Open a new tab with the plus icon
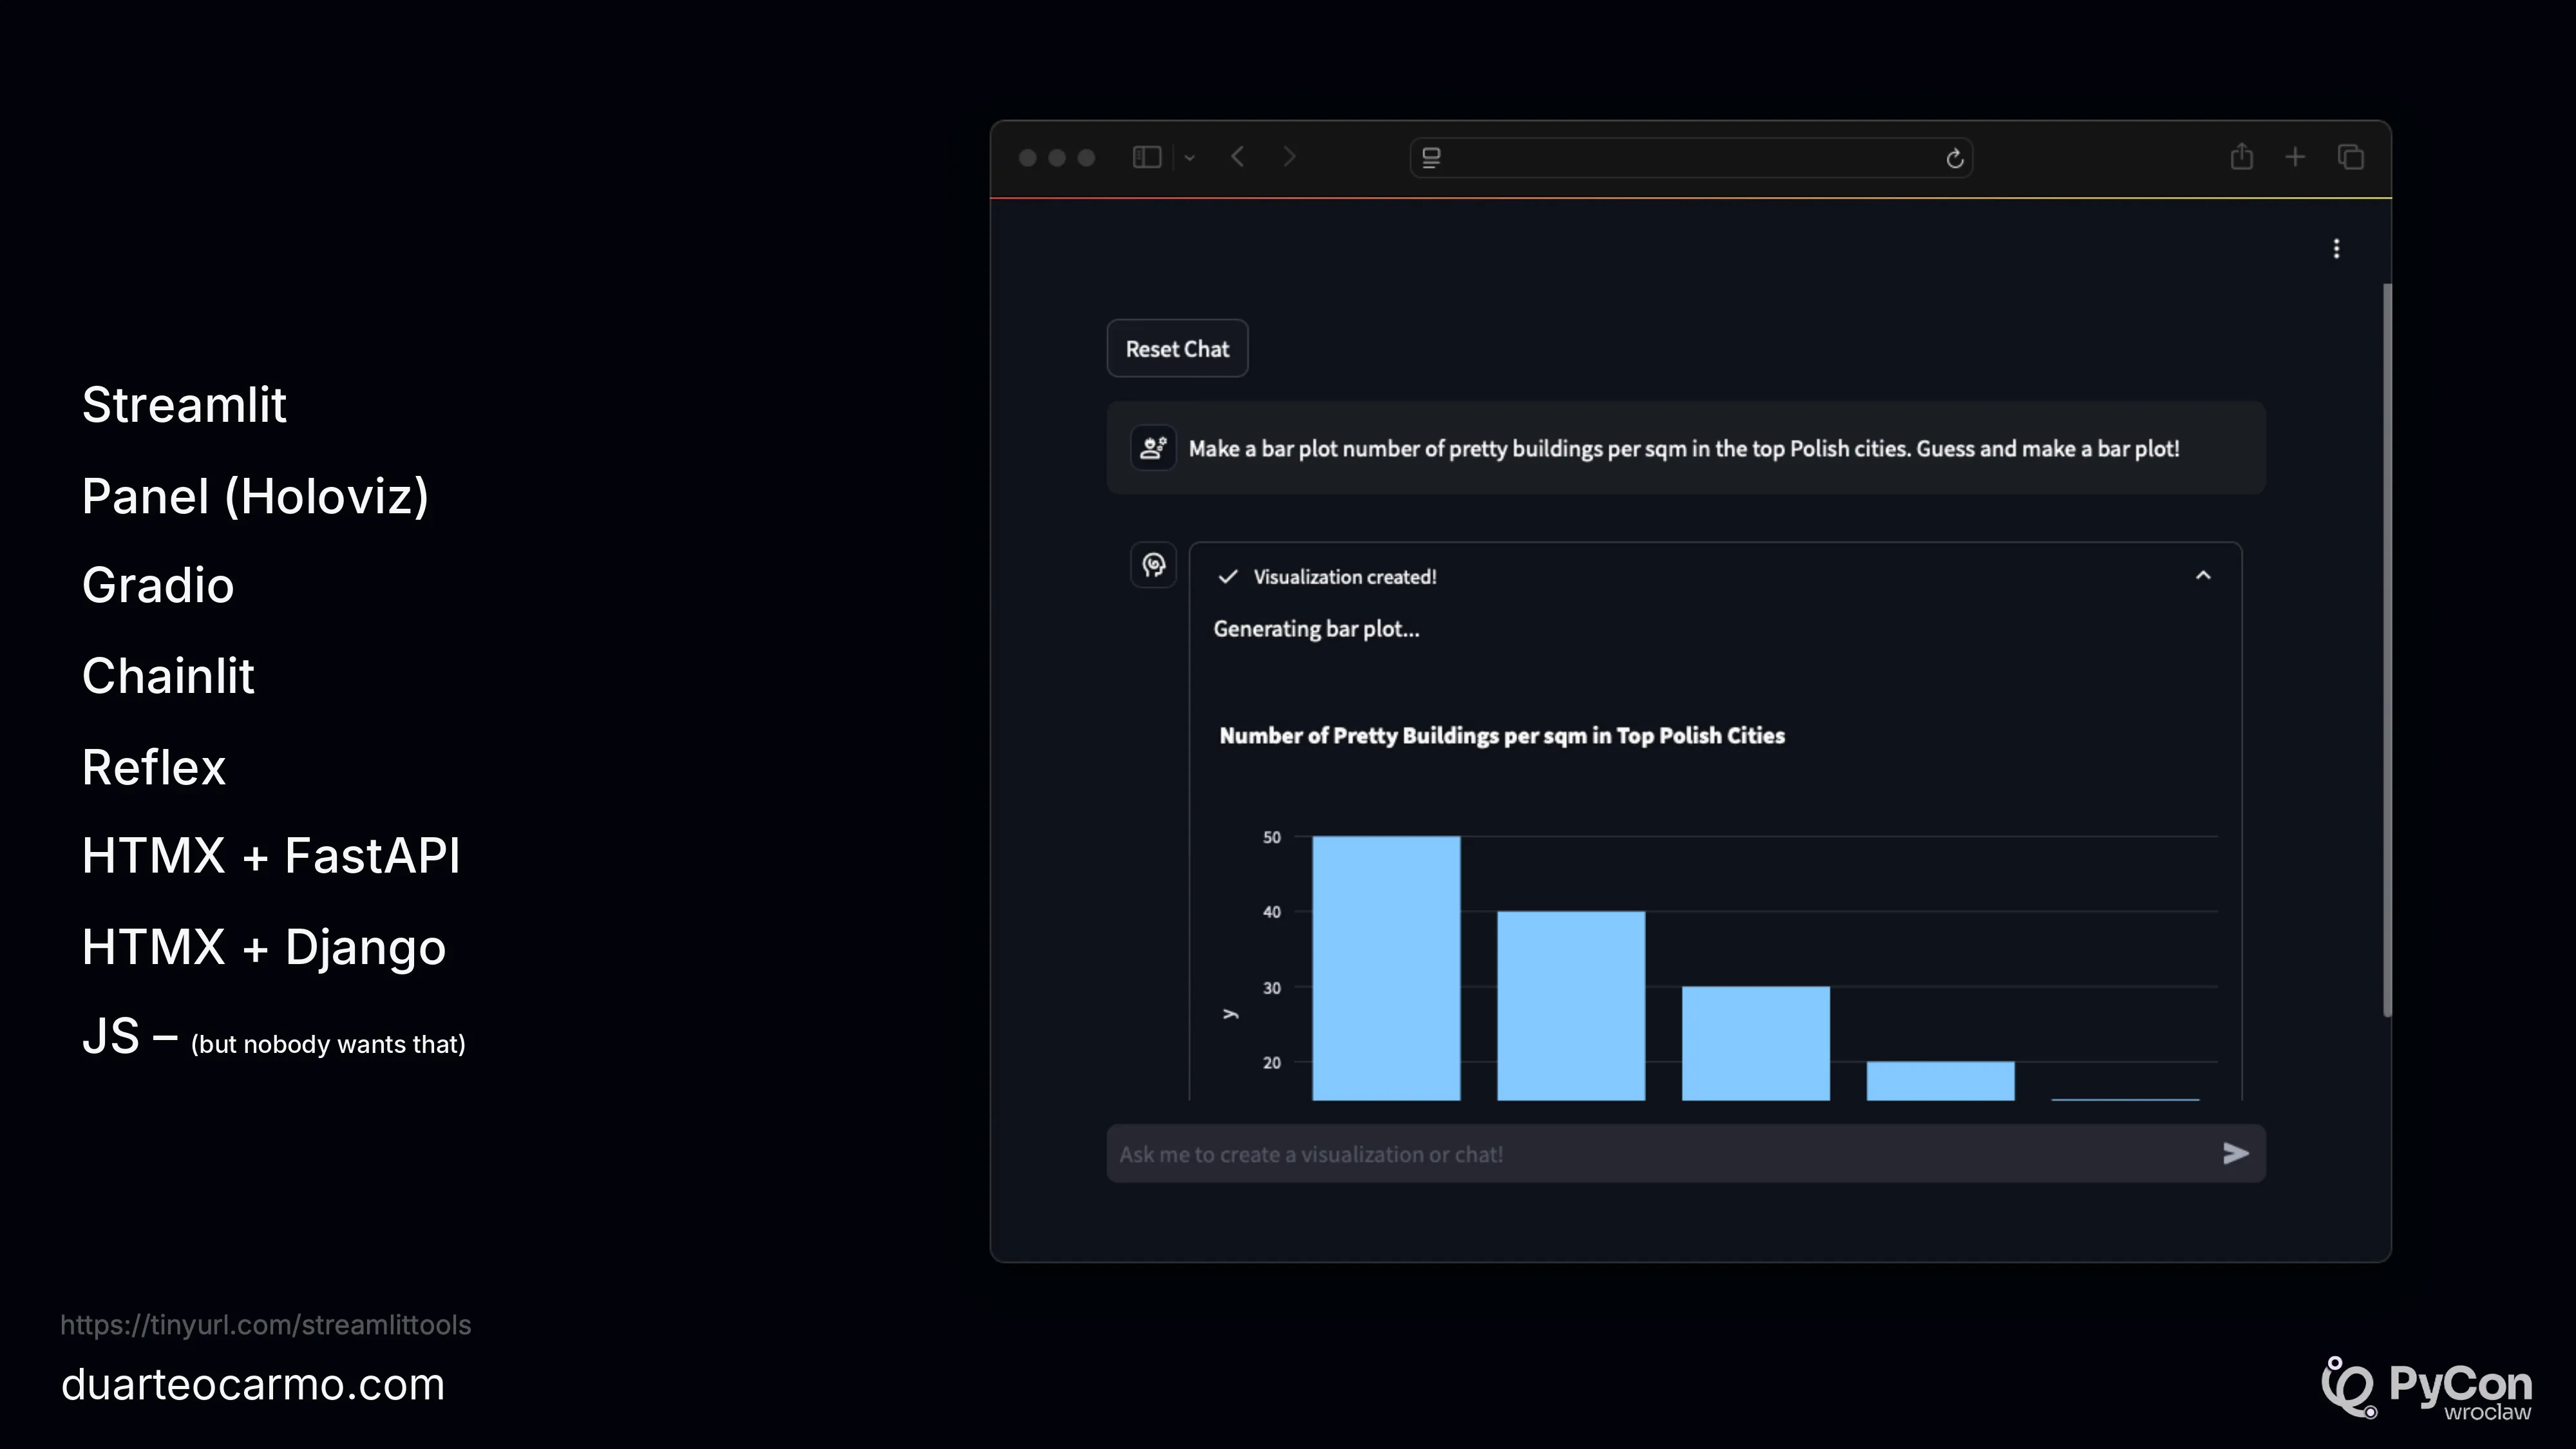Screen dimensions: 2576x1449 (2295, 157)
